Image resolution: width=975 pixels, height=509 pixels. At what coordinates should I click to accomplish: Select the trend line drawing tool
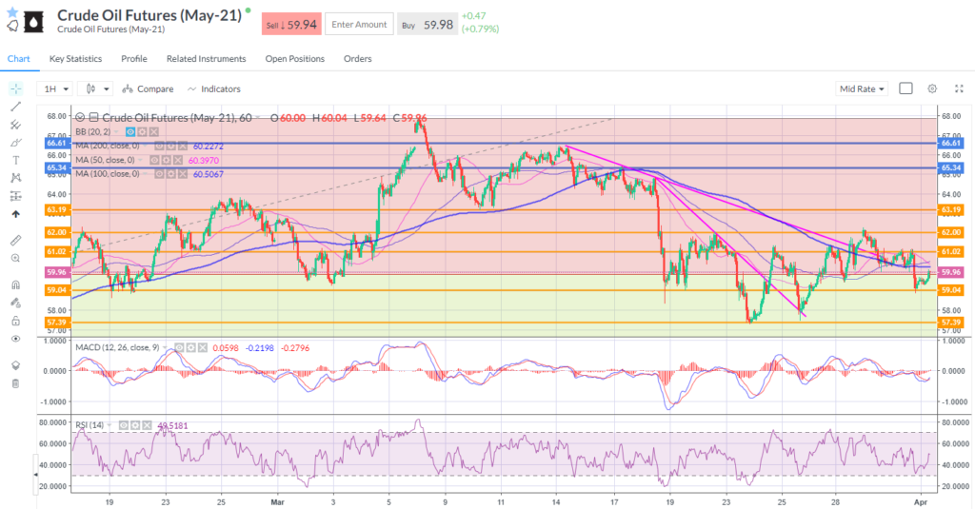click(15, 107)
